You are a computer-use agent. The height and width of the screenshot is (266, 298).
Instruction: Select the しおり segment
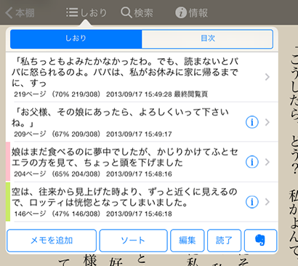76,39
